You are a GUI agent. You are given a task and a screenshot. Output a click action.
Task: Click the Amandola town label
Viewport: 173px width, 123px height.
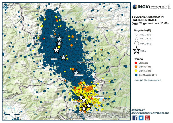click(102, 28)
